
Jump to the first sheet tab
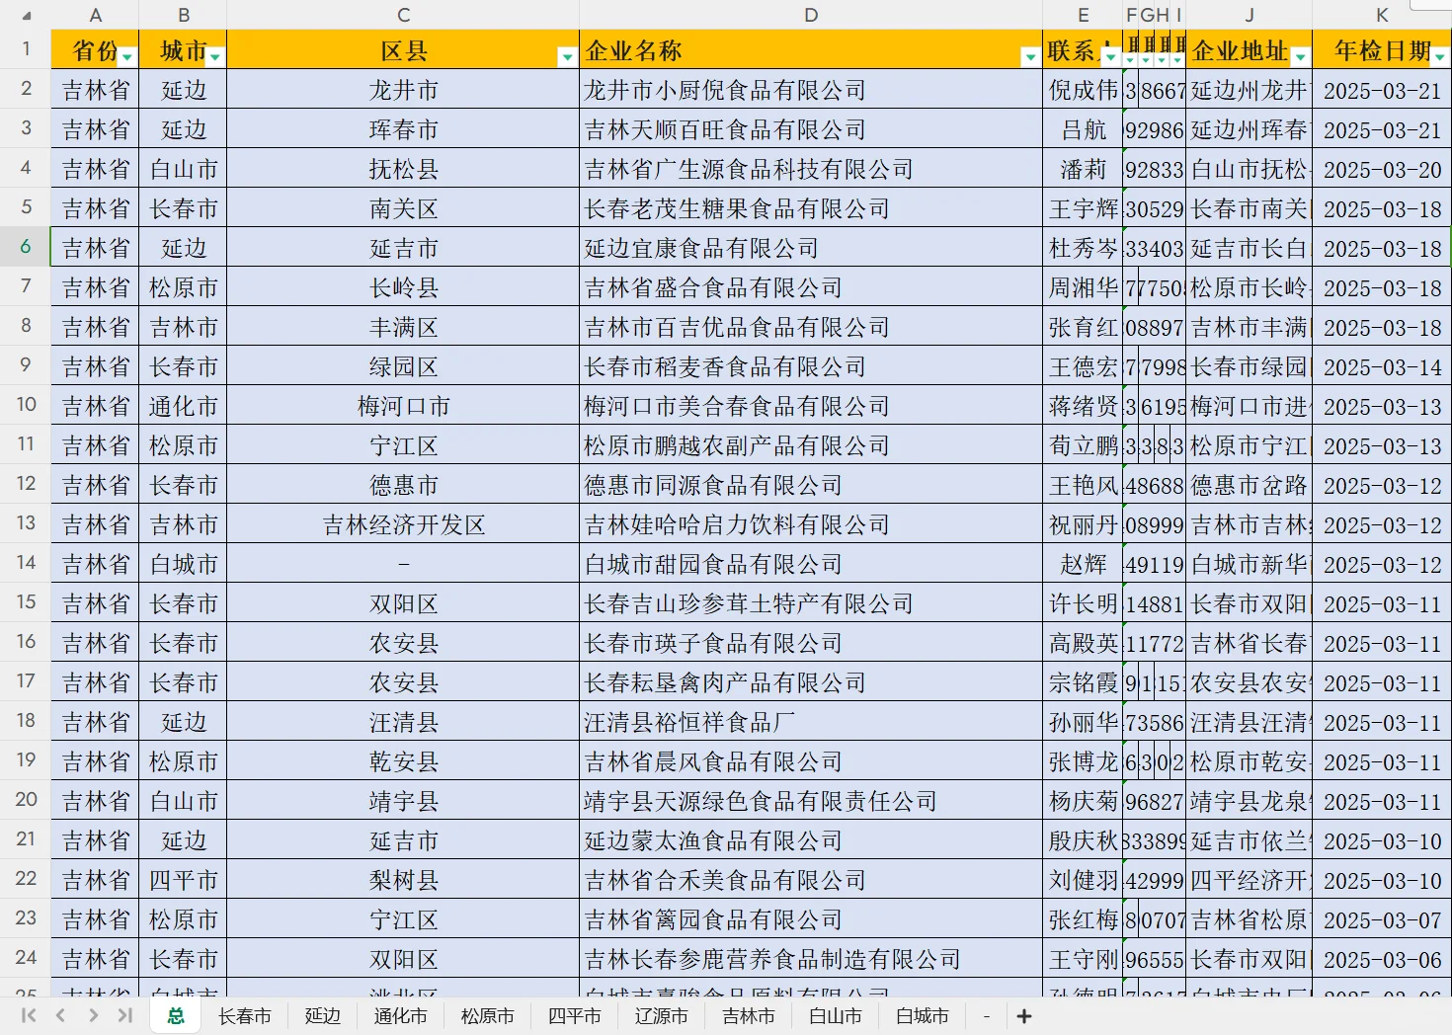click(x=29, y=1015)
